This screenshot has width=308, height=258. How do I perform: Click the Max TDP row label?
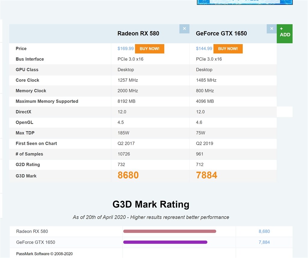(25, 133)
